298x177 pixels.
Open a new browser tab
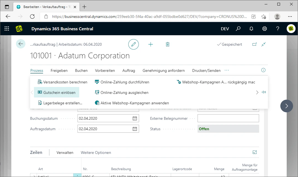pyautogui.click(x=84, y=7)
